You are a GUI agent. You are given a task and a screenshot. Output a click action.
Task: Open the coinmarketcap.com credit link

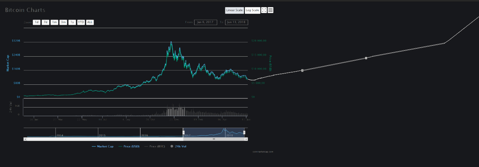tap(263, 152)
